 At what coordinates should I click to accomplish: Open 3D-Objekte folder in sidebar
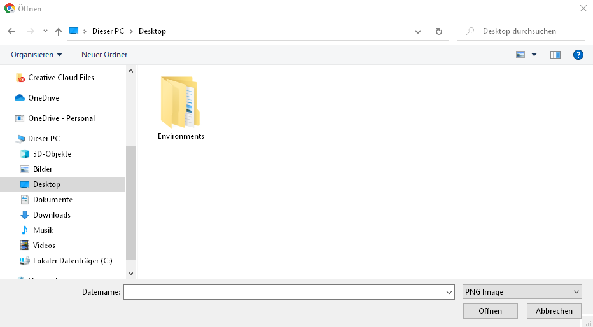point(52,154)
